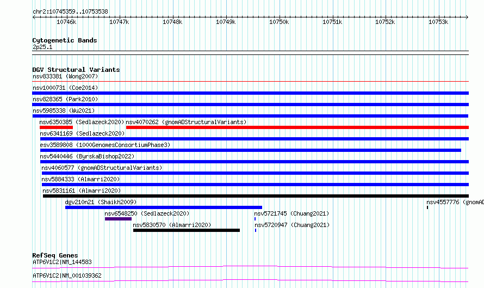Click the nsv5985338 (Wu2021) label
The height and width of the screenshot is (288, 484).
click(x=64, y=111)
